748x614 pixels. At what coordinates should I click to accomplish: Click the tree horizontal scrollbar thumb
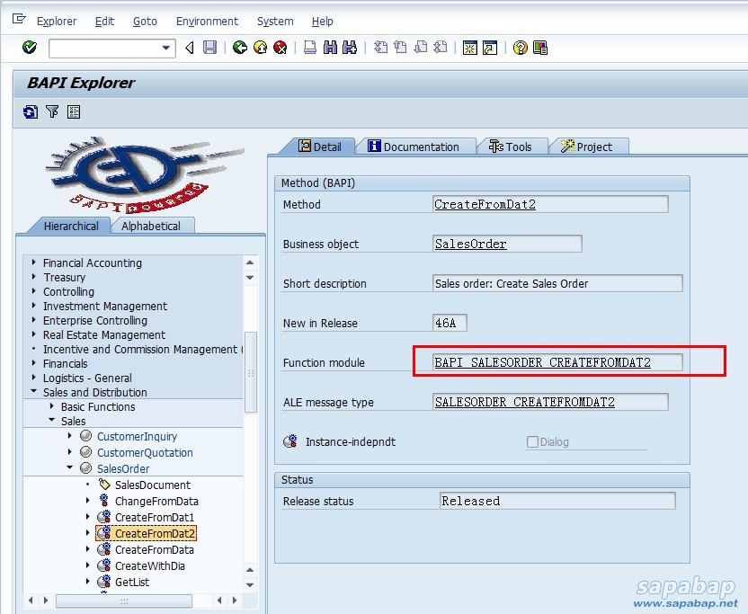coord(124,601)
